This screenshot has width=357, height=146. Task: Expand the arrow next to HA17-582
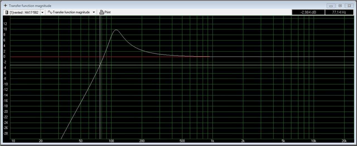click(42, 12)
